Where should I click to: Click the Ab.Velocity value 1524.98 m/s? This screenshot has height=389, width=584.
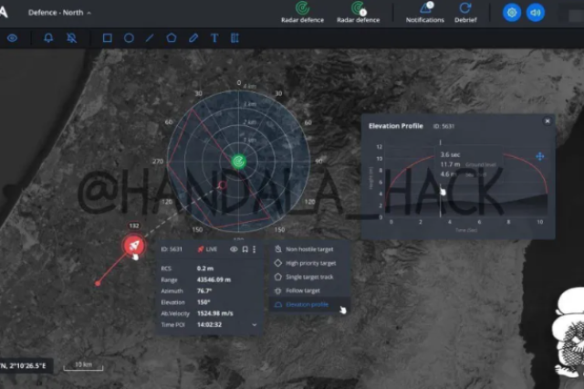click(215, 314)
